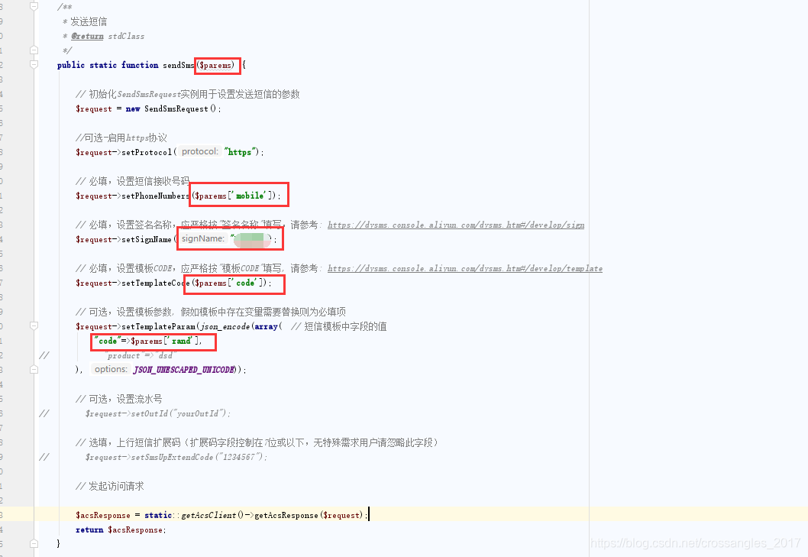Click the return $acsResponse statement
The image size is (808, 557).
[x=121, y=529]
